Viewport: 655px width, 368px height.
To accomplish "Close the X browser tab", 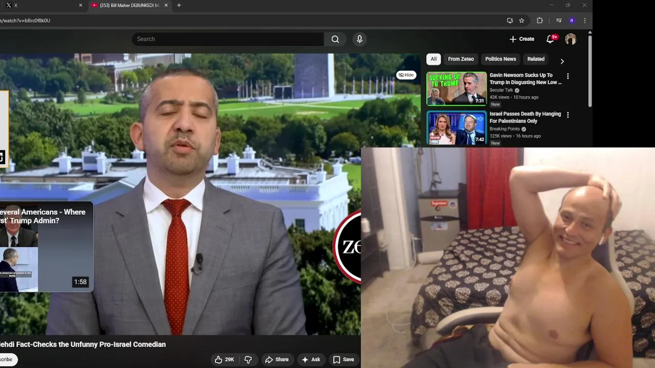I will tap(80, 5).
